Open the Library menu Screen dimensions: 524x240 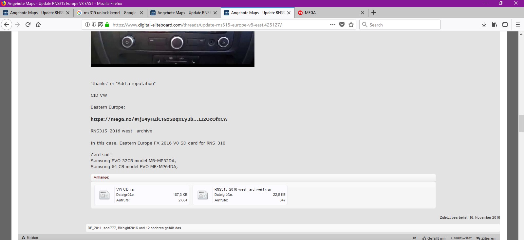point(495,25)
